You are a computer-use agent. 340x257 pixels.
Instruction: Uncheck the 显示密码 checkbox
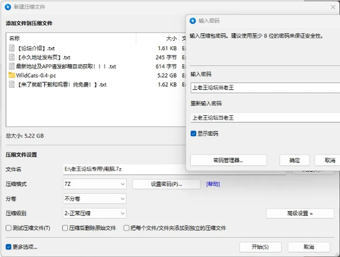click(x=193, y=133)
